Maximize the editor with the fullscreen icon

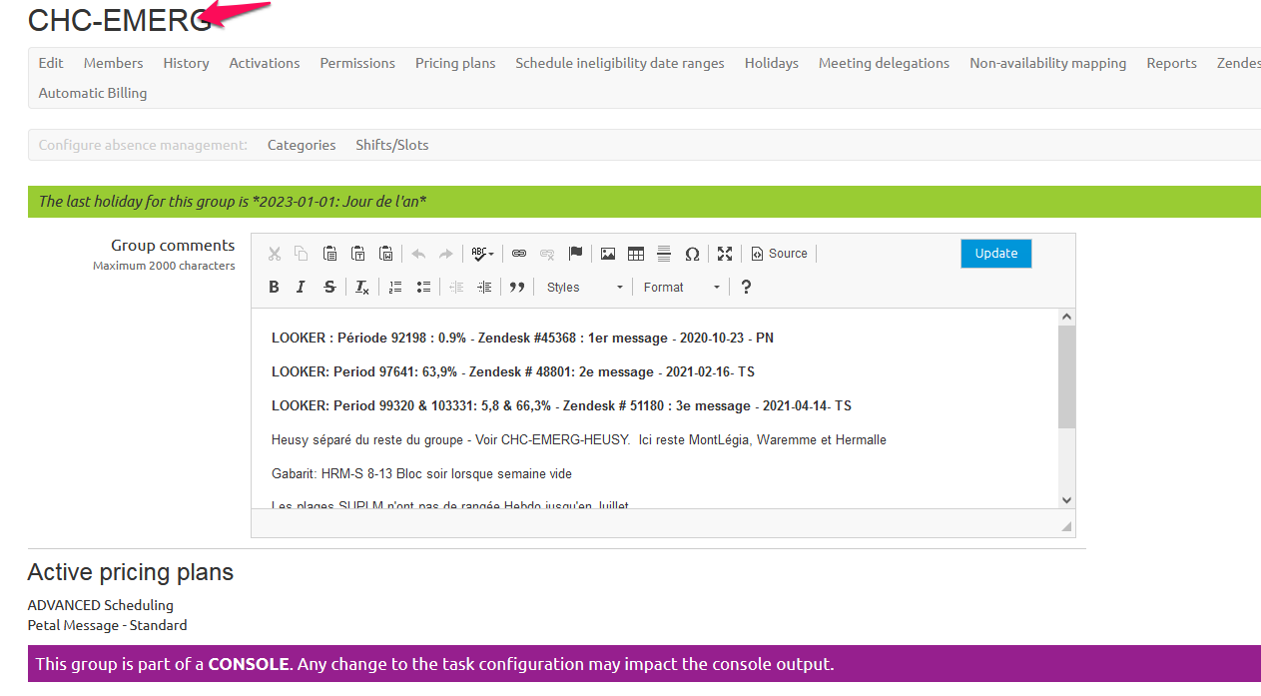coord(725,254)
